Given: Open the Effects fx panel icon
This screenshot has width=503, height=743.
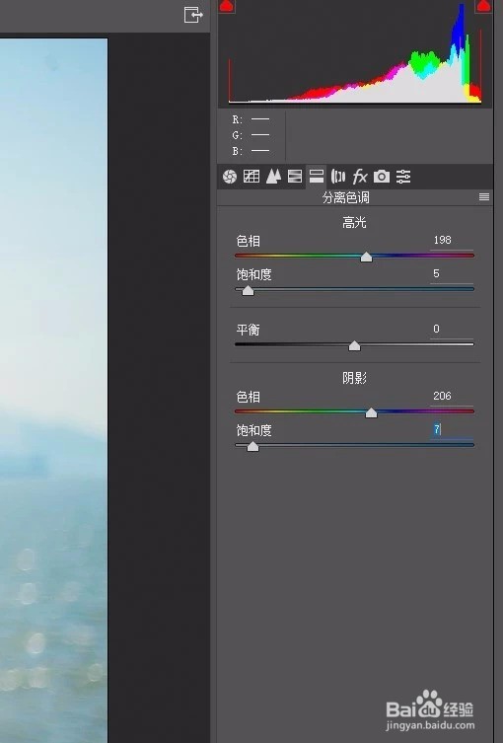Looking at the screenshot, I should click(360, 177).
